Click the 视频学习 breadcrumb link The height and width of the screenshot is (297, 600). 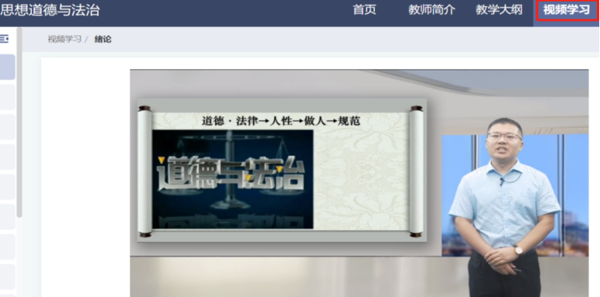coord(64,39)
